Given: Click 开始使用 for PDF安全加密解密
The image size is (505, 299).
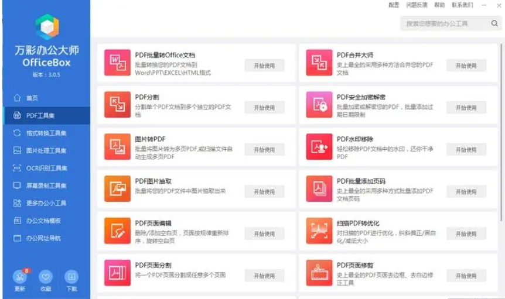Looking at the screenshot, I should [466, 108].
